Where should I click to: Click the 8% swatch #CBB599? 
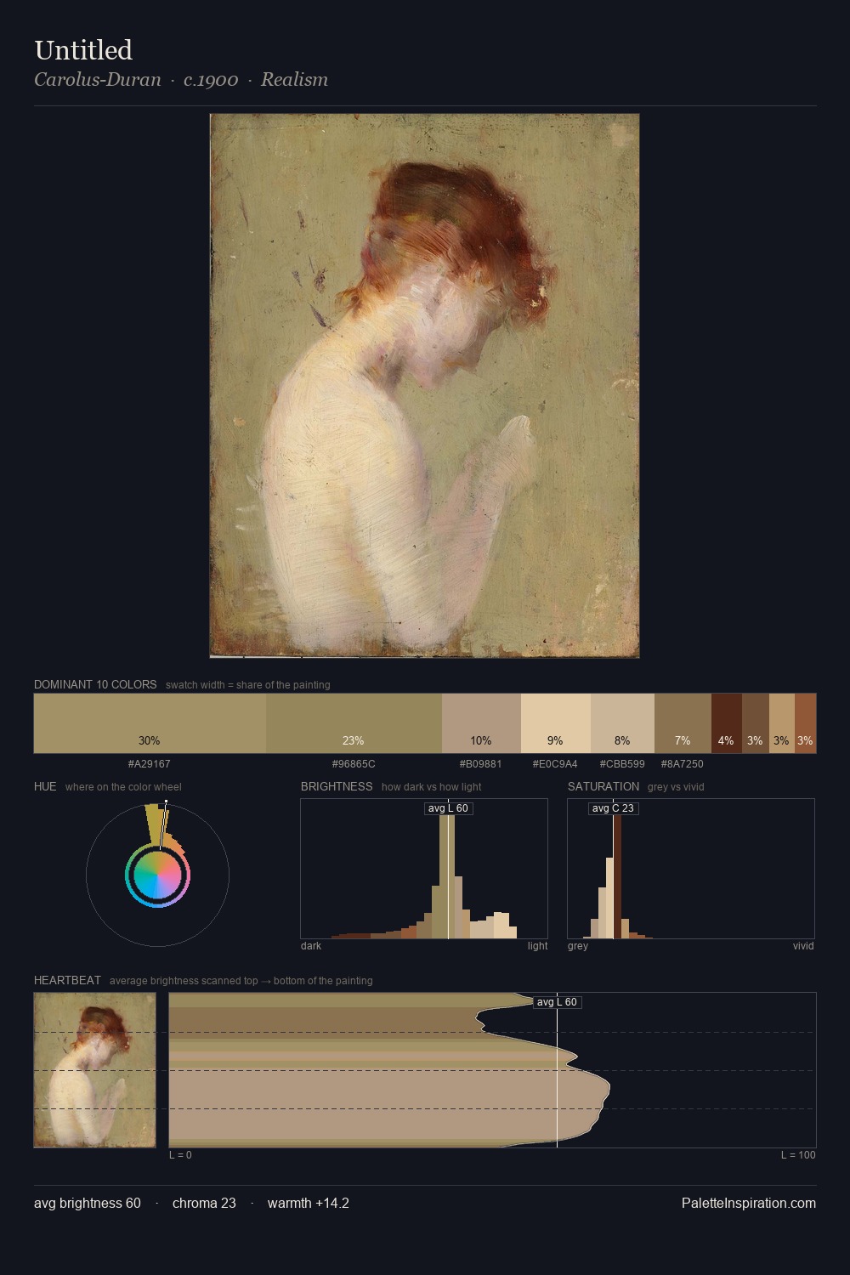pos(622,723)
